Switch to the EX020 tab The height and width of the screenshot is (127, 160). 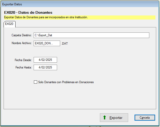coord(9,24)
